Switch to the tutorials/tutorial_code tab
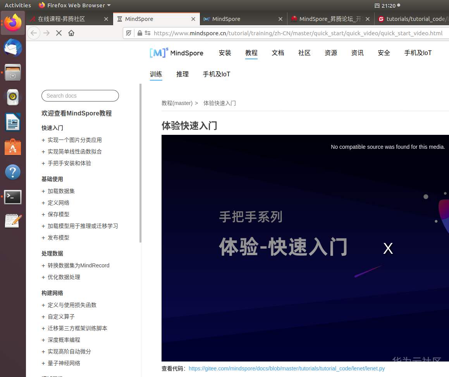This screenshot has height=377, width=449. (x=412, y=19)
